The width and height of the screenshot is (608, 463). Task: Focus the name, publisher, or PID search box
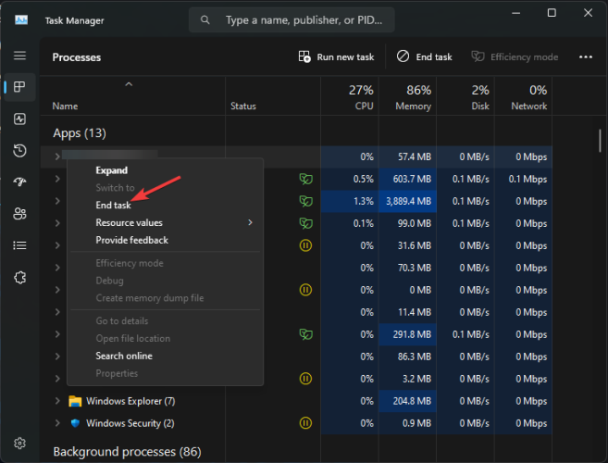(292, 19)
